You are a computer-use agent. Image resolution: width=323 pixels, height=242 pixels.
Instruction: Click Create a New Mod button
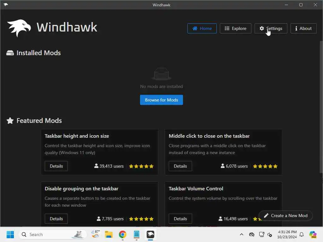286,216
